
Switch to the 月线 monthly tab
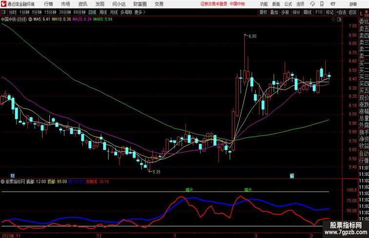(114, 12)
